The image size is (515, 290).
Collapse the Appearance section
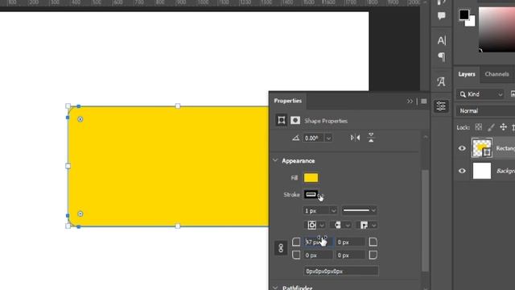point(275,160)
